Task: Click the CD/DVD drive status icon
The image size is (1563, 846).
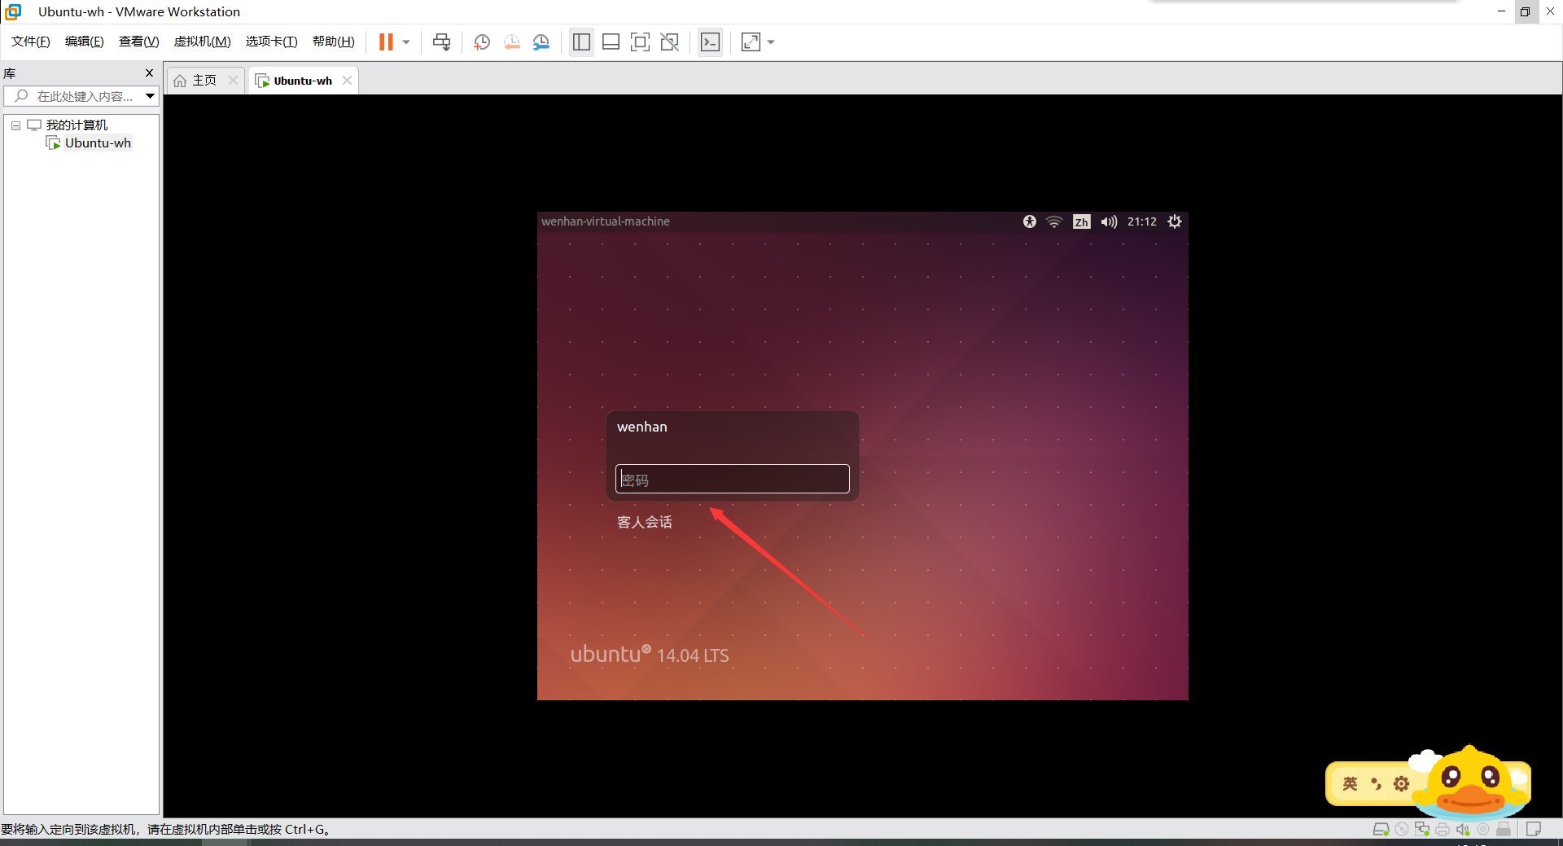Action: (x=1402, y=830)
